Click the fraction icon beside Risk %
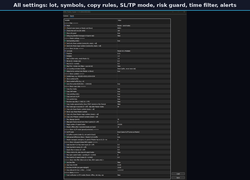The height and width of the screenshot is (180, 250). (x=65, y=59)
